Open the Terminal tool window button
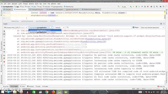Screen dimensions: 168x94 [30, 86]
